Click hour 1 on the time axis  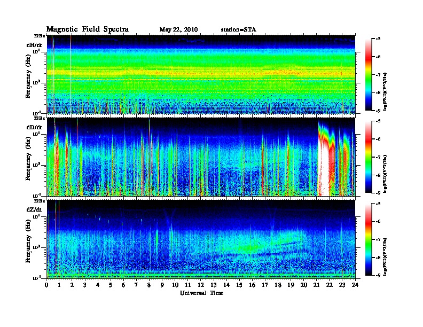tap(59, 285)
